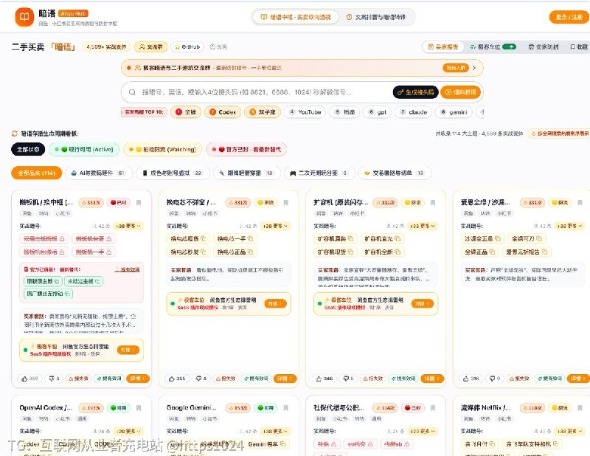Screen dimensions: 590x456
Task: Select the 交易套路与切单 category tab
Action: pos(395,173)
